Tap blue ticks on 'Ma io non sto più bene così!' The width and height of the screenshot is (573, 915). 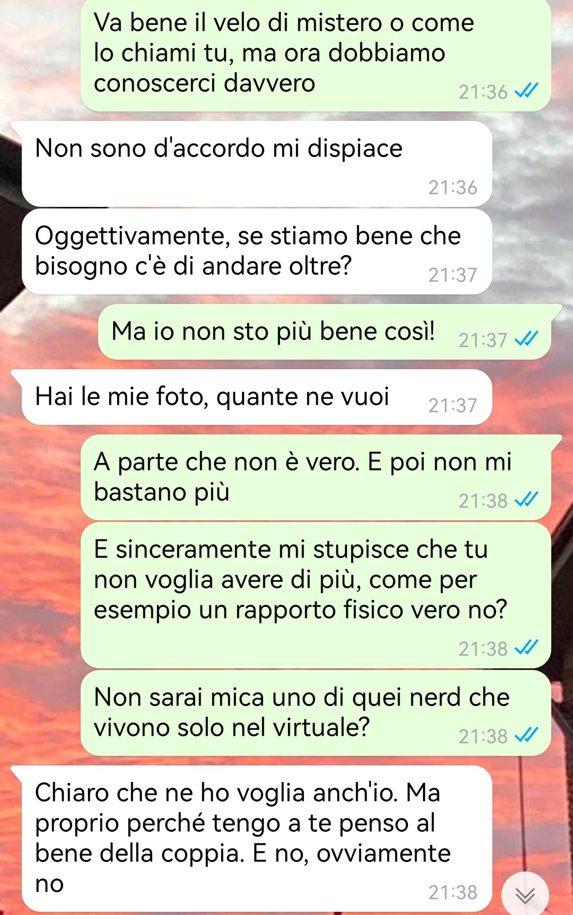tap(526, 338)
